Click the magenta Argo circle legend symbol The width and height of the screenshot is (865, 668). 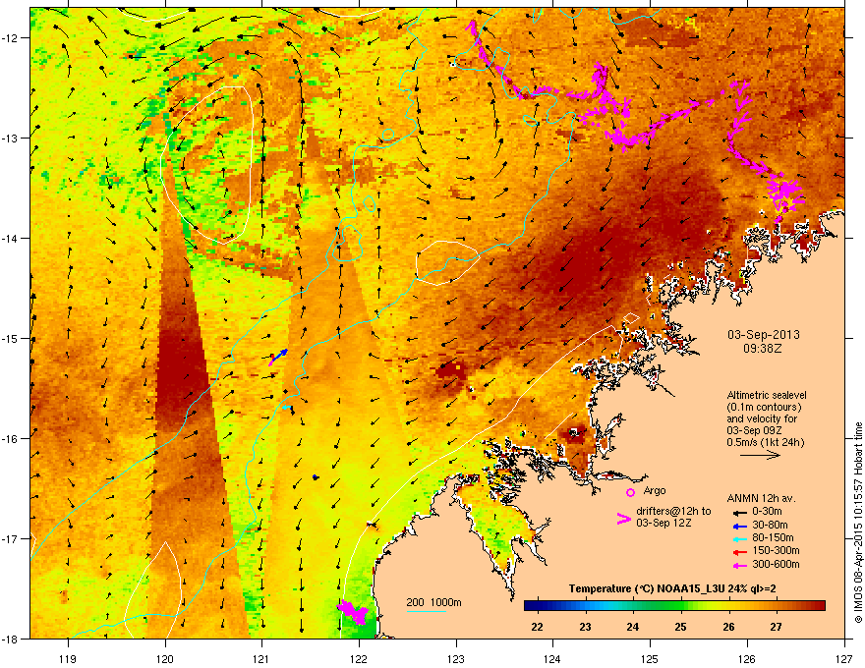tap(630, 492)
